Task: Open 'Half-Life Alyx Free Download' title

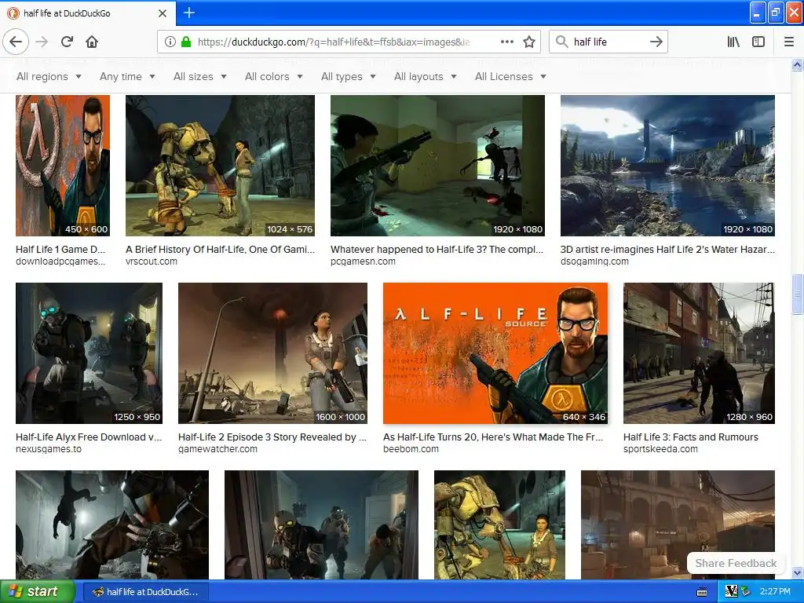Action: click(89, 437)
